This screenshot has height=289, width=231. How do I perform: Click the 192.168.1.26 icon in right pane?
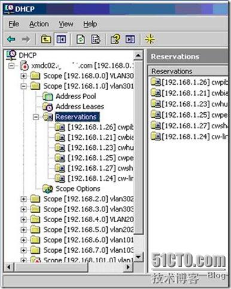[x=156, y=82]
